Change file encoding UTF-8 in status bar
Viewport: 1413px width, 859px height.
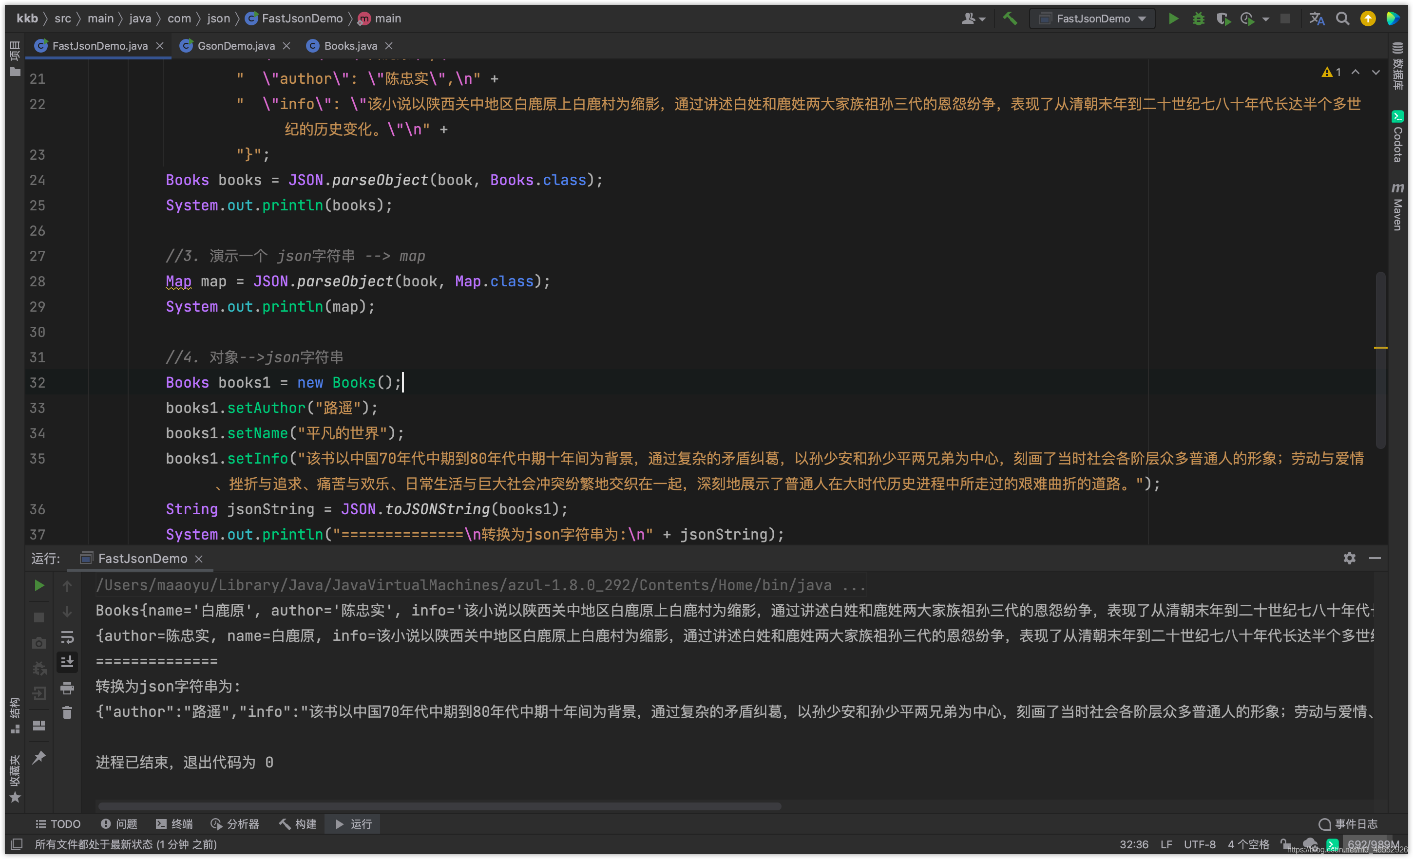[1200, 845]
